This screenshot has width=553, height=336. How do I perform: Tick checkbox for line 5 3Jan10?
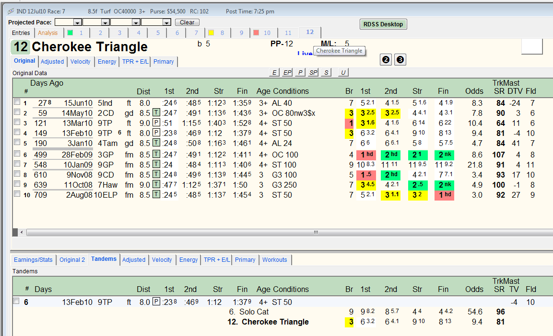pos(17,142)
